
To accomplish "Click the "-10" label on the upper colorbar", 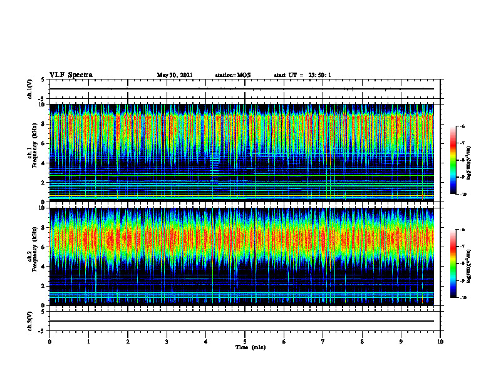I will [x=463, y=195].
